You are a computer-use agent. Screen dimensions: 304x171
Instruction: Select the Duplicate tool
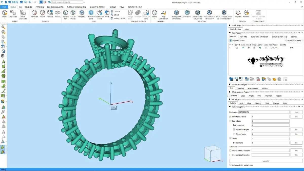(x=13, y=14)
